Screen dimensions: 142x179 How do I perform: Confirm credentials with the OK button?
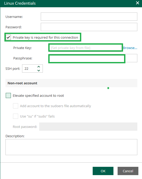103,171
